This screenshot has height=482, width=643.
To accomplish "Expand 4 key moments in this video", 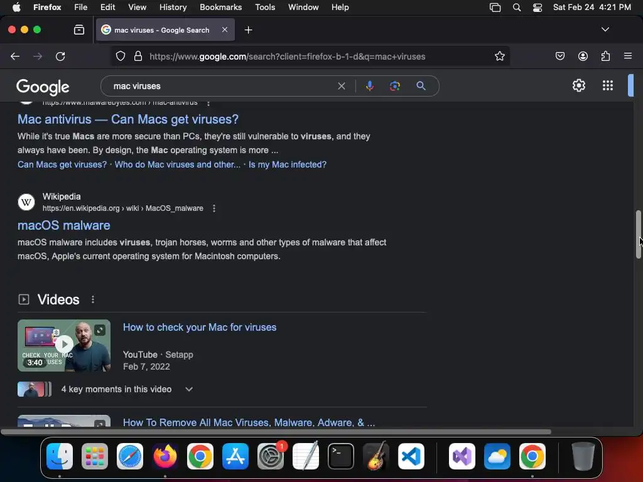I will [x=188, y=389].
